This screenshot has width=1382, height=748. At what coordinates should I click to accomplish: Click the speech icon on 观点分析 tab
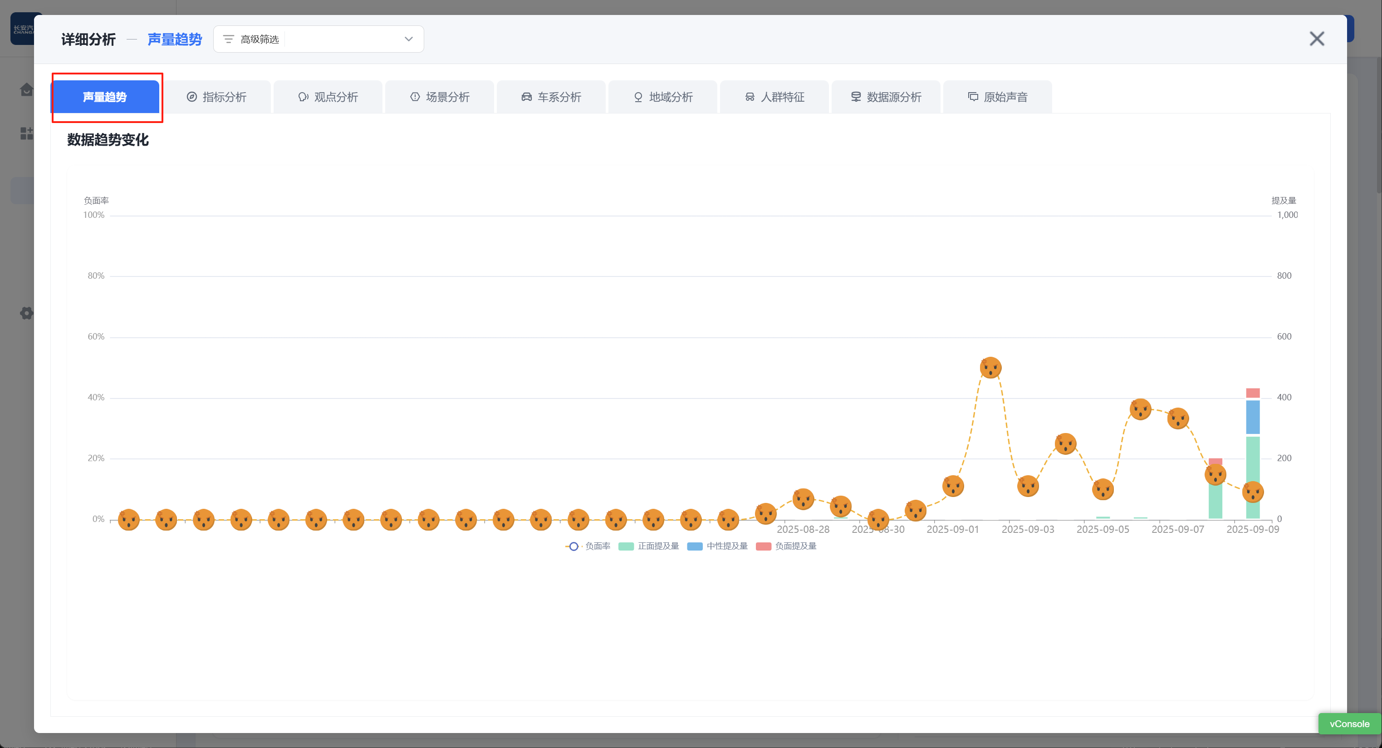tap(303, 97)
